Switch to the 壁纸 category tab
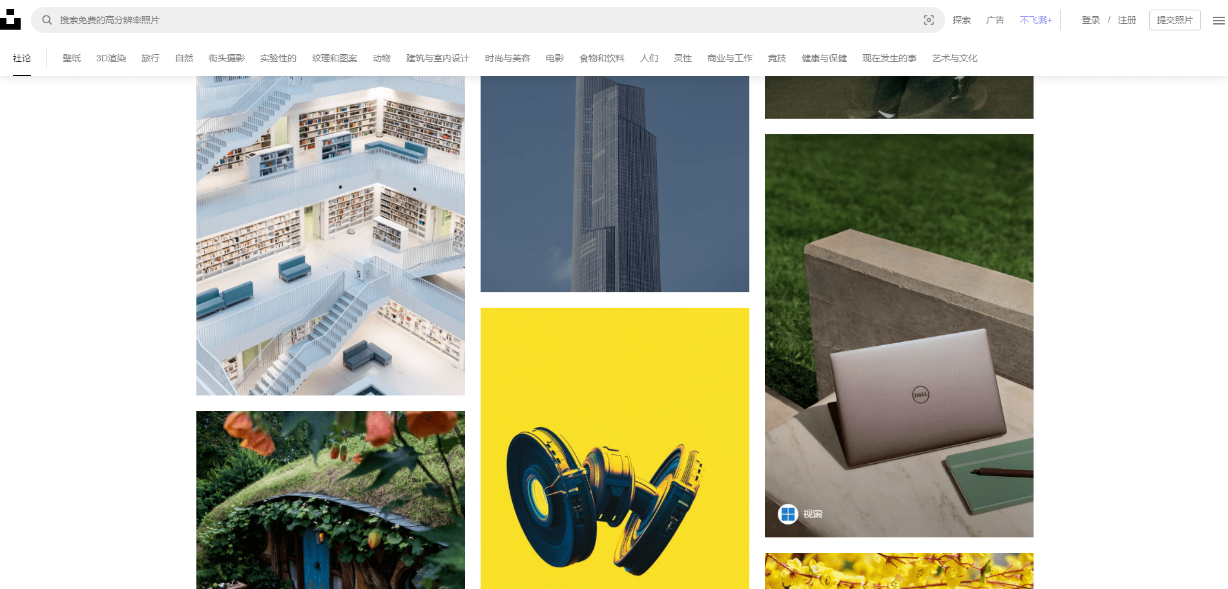 click(72, 58)
